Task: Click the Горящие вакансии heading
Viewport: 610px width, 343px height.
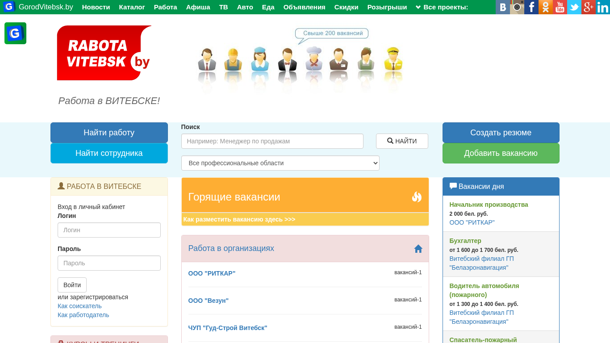Action: (234, 197)
